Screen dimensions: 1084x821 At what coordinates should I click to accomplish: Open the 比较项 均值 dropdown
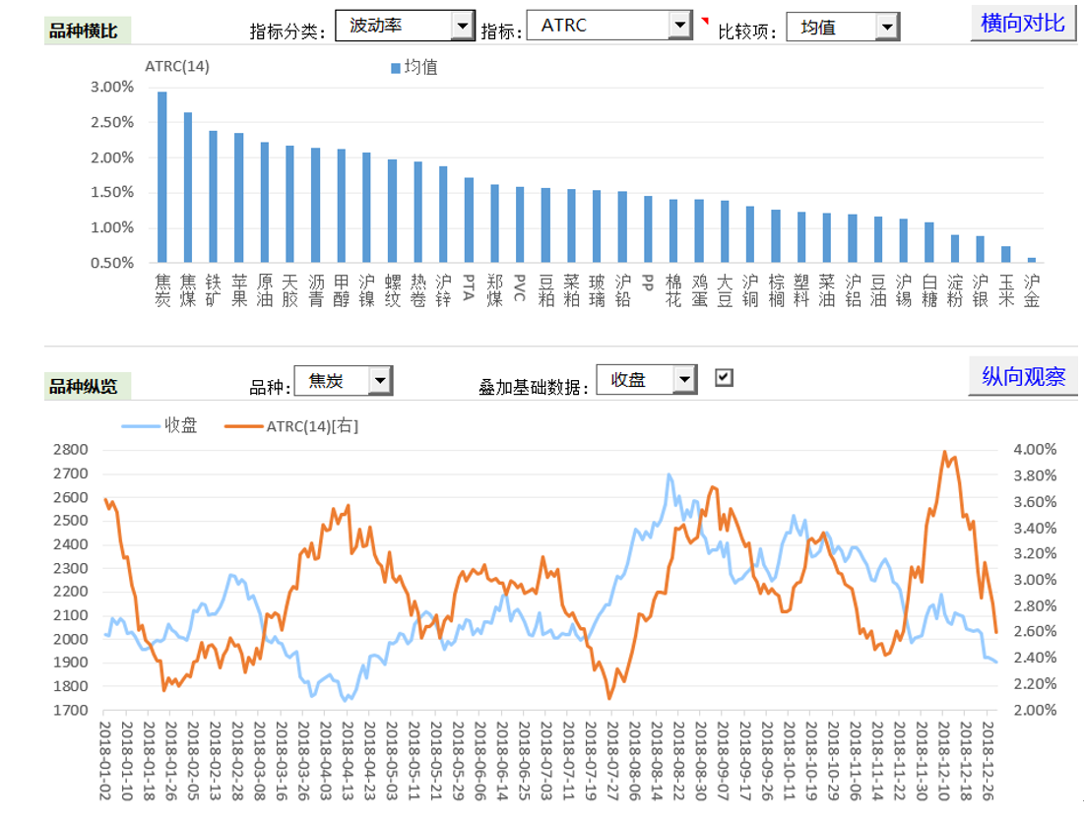coord(887,27)
